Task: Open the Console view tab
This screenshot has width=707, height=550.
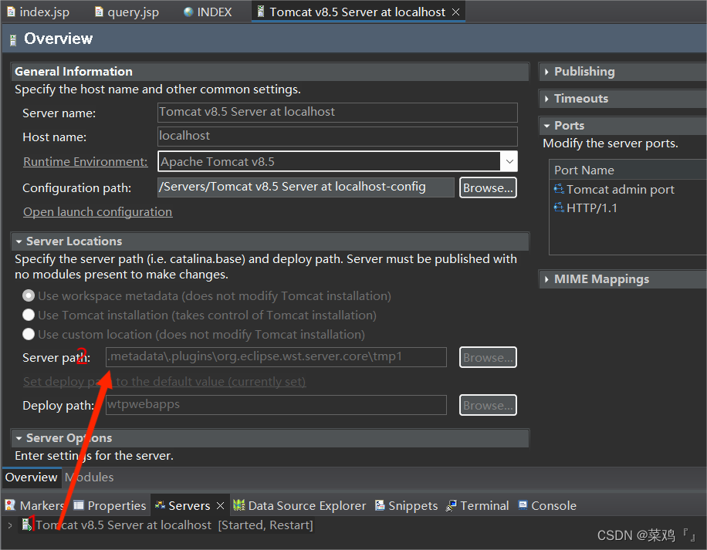Action: [547, 505]
